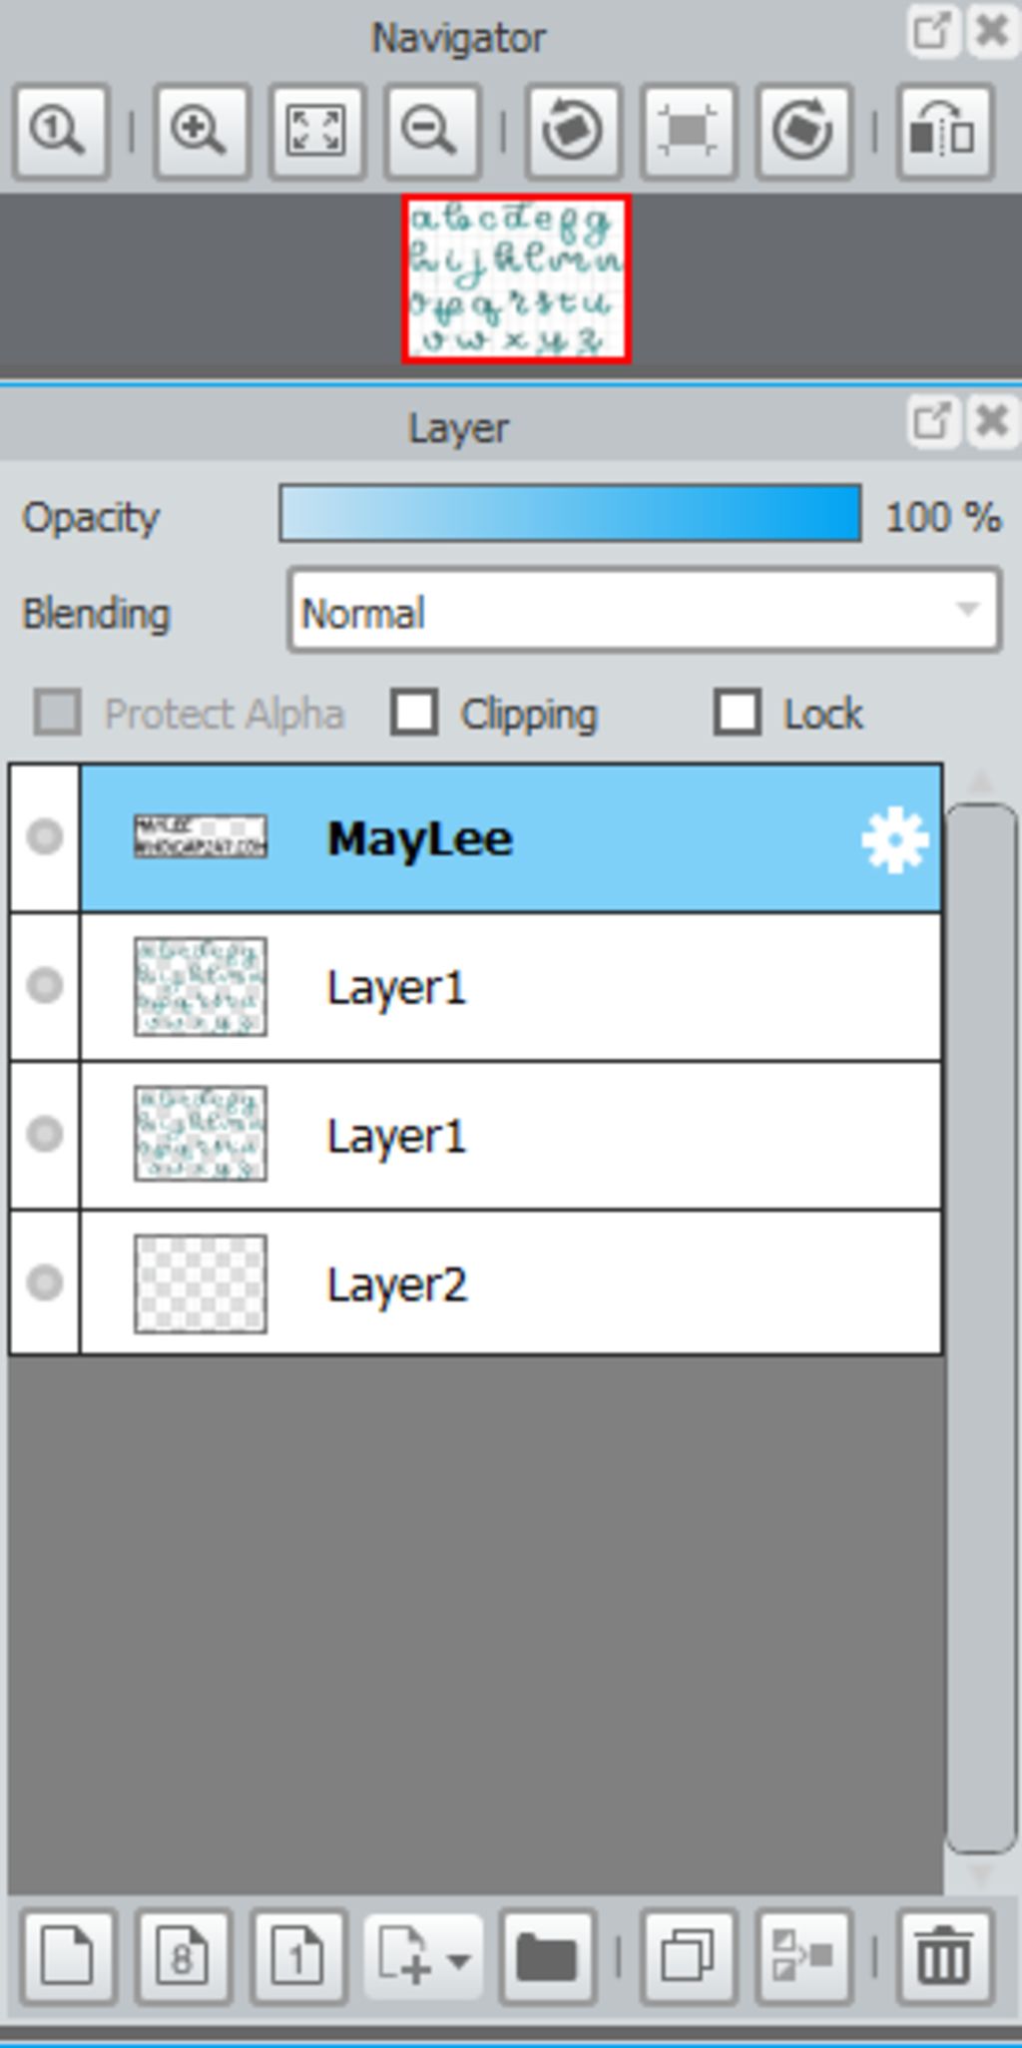Viewport: 1022px width, 2048px height.
Task: Toggle visibility of Layer2
Action: pyautogui.click(x=45, y=1282)
